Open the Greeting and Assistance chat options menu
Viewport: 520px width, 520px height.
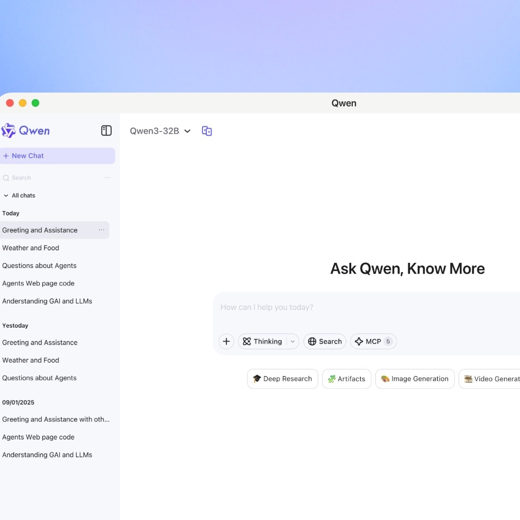coord(101,230)
